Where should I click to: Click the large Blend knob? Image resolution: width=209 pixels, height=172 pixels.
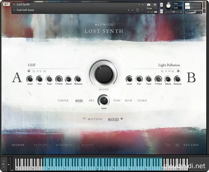(x=103, y=74)
